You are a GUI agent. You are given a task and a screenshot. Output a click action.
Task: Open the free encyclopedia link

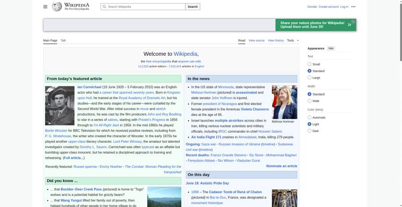coord(158,61)
